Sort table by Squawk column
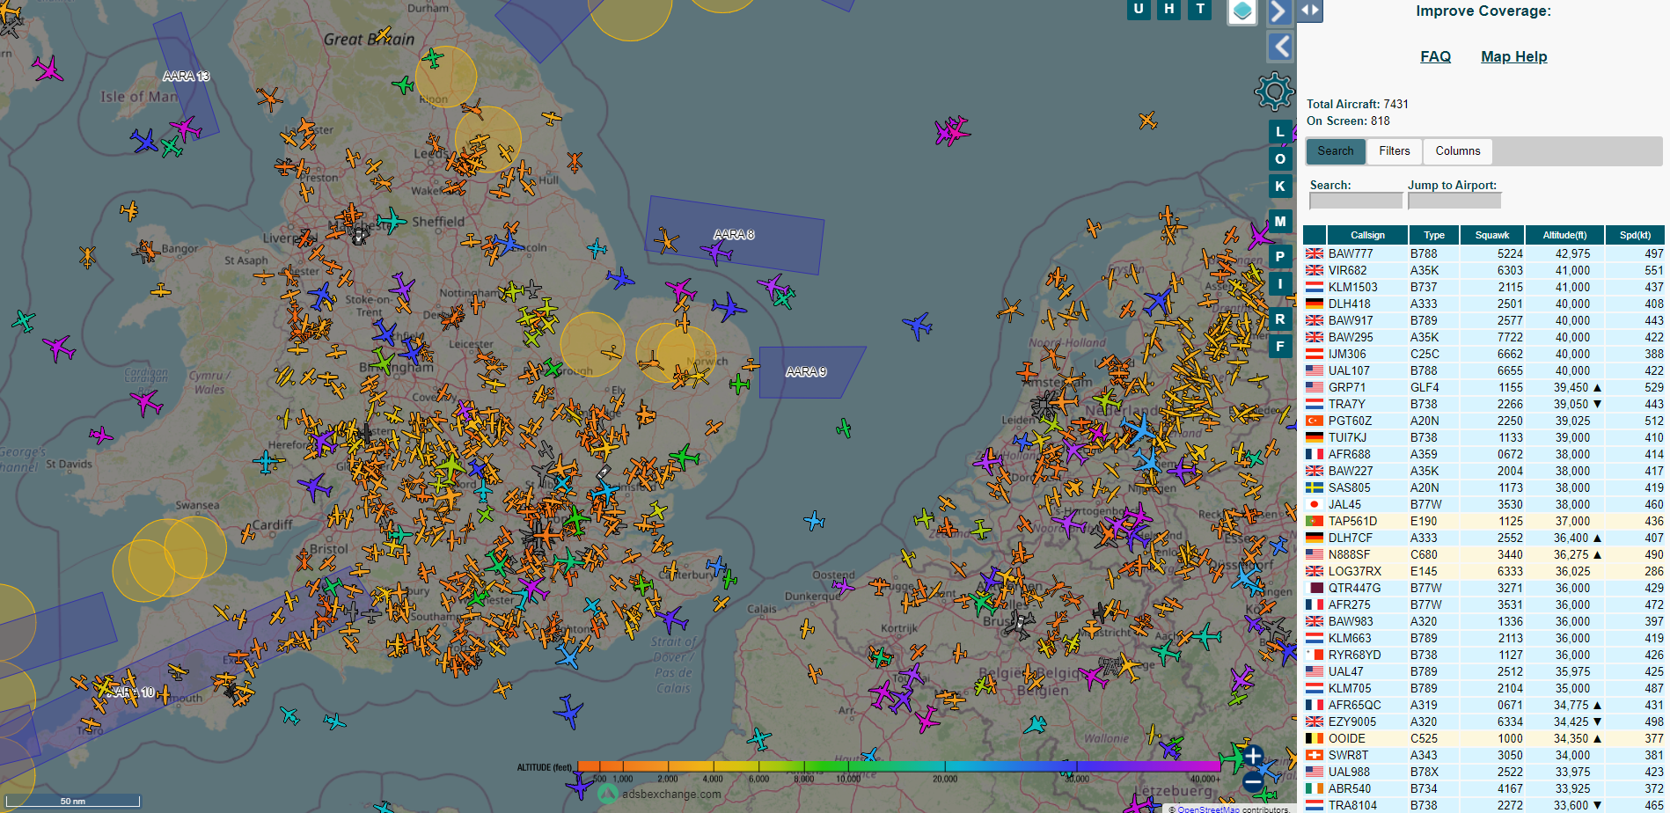 1492,235
